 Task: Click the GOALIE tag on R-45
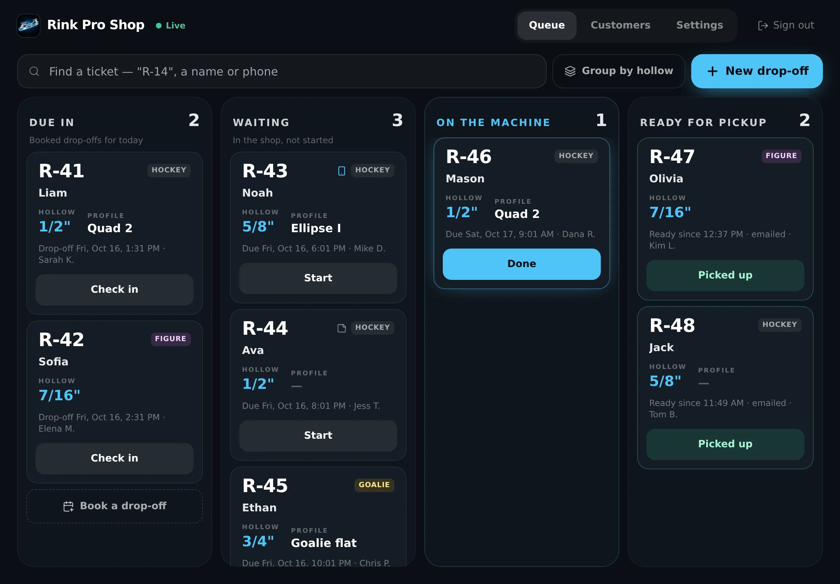point(374,485)
